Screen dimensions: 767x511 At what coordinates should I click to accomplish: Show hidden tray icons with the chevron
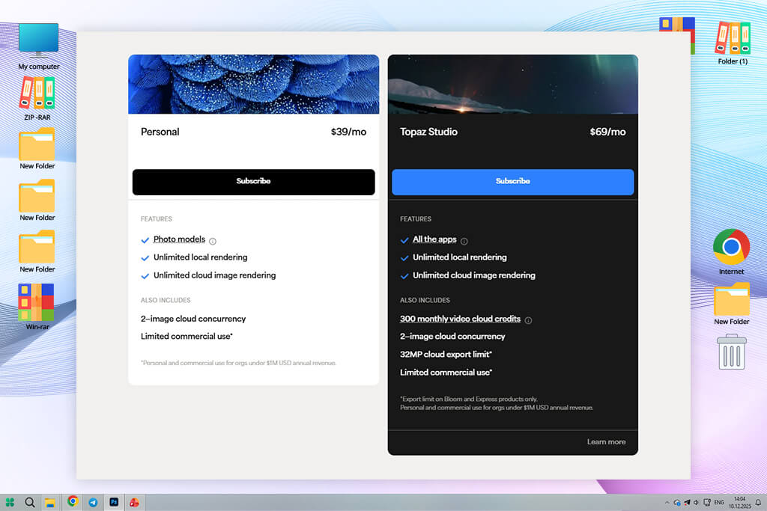pyautogui.click(x=667, y=502)
